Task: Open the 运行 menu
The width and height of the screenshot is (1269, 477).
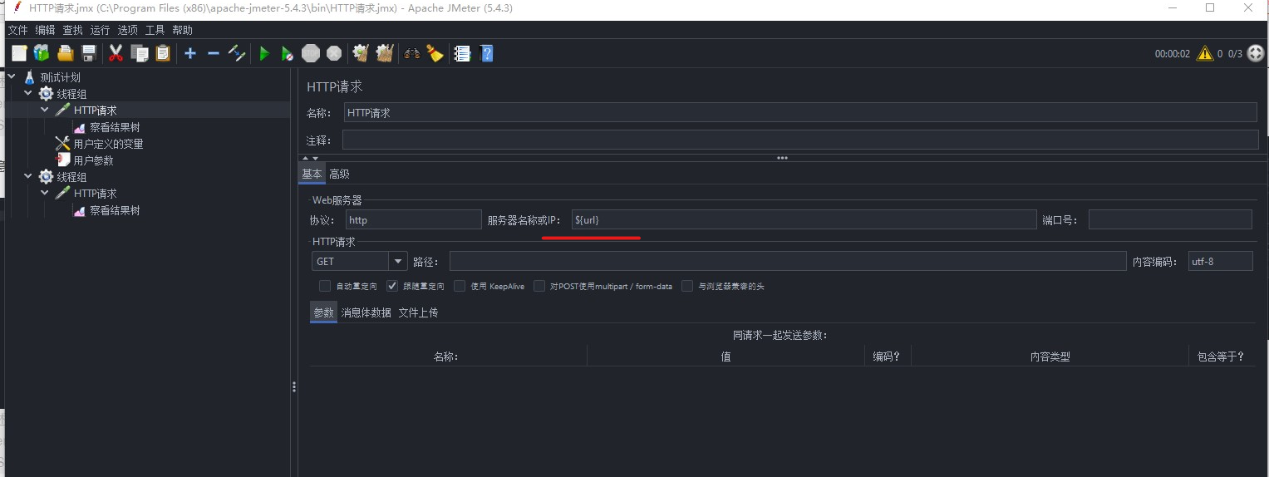Action: point(100,30)
